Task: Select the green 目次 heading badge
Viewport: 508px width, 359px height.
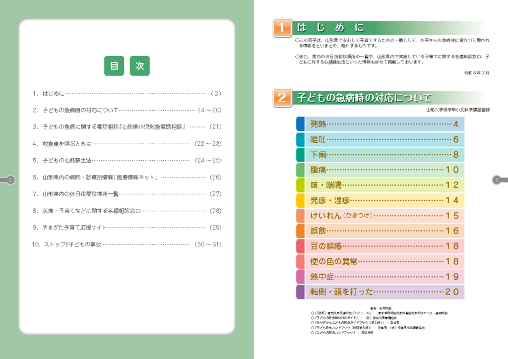Action: [x=127, y=65]
